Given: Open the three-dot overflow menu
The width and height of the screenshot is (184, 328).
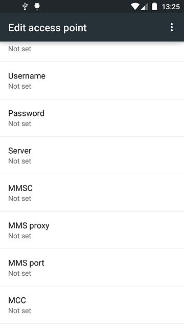Looking at the screenshot, I should [172, 27].
